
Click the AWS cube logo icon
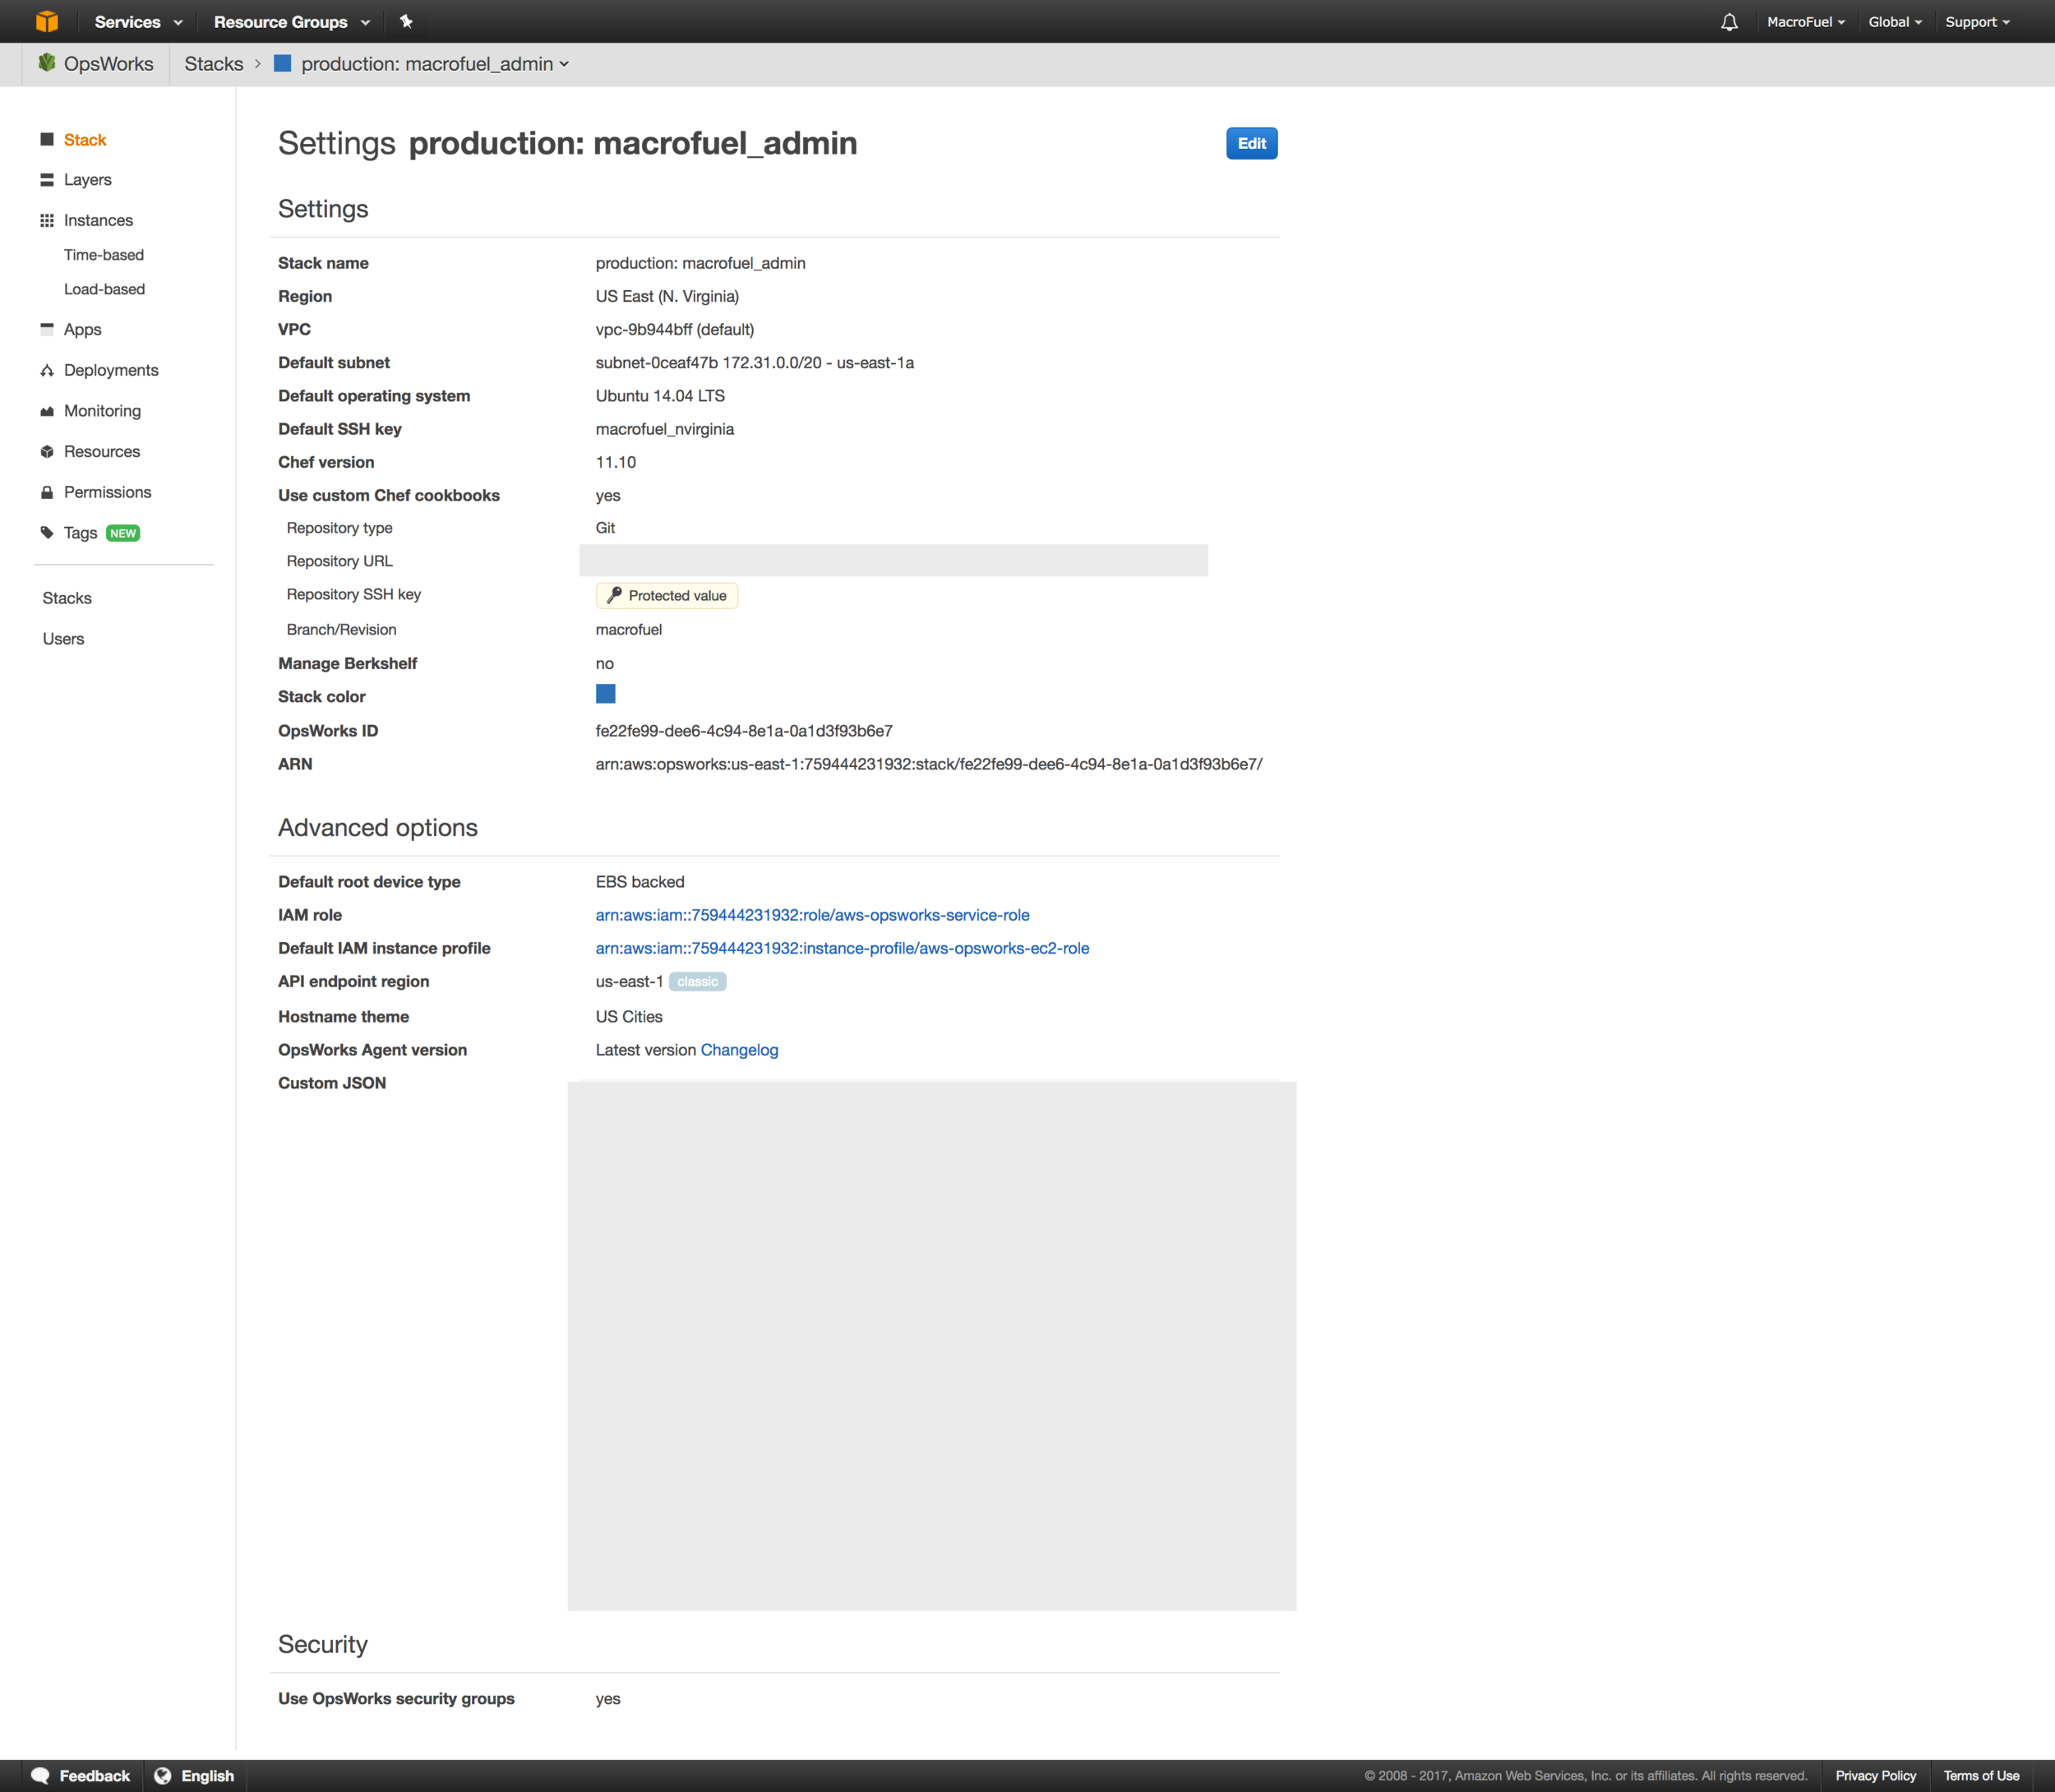coord(47,21)
